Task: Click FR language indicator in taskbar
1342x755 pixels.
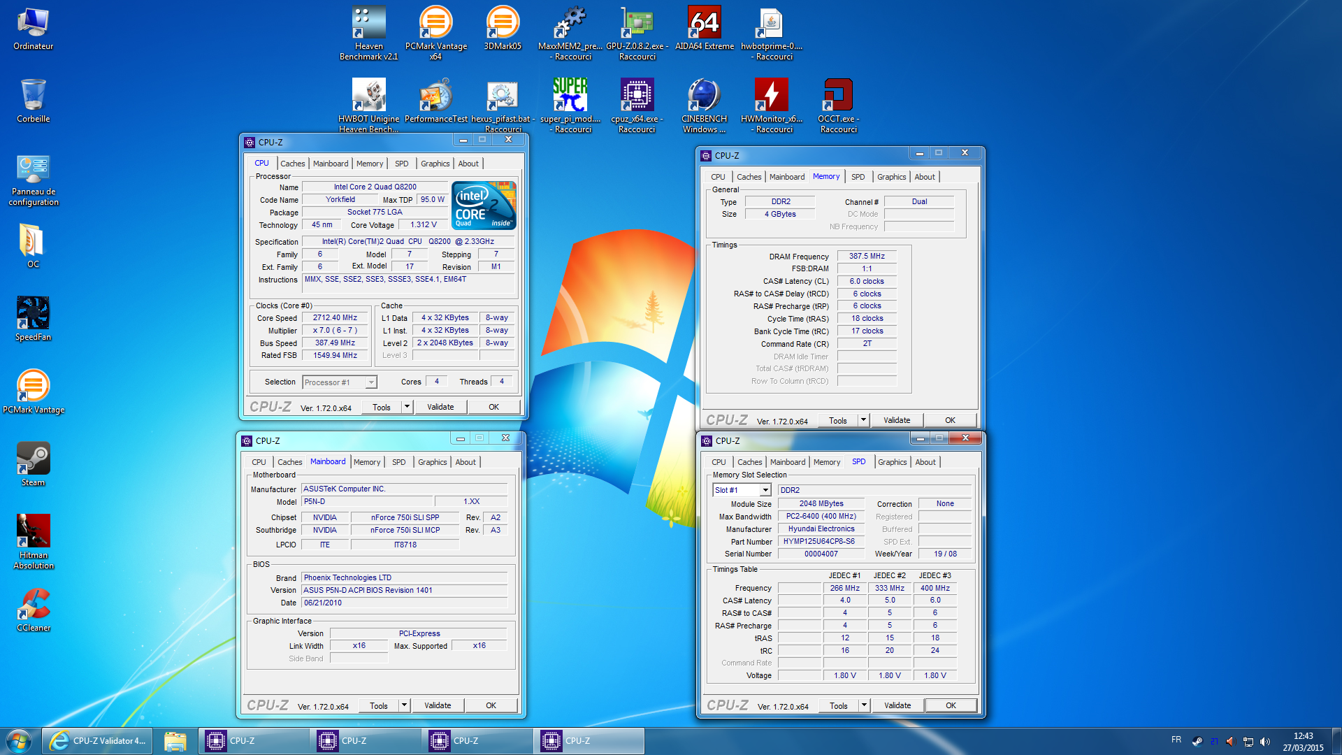Action: [1176, 740]
